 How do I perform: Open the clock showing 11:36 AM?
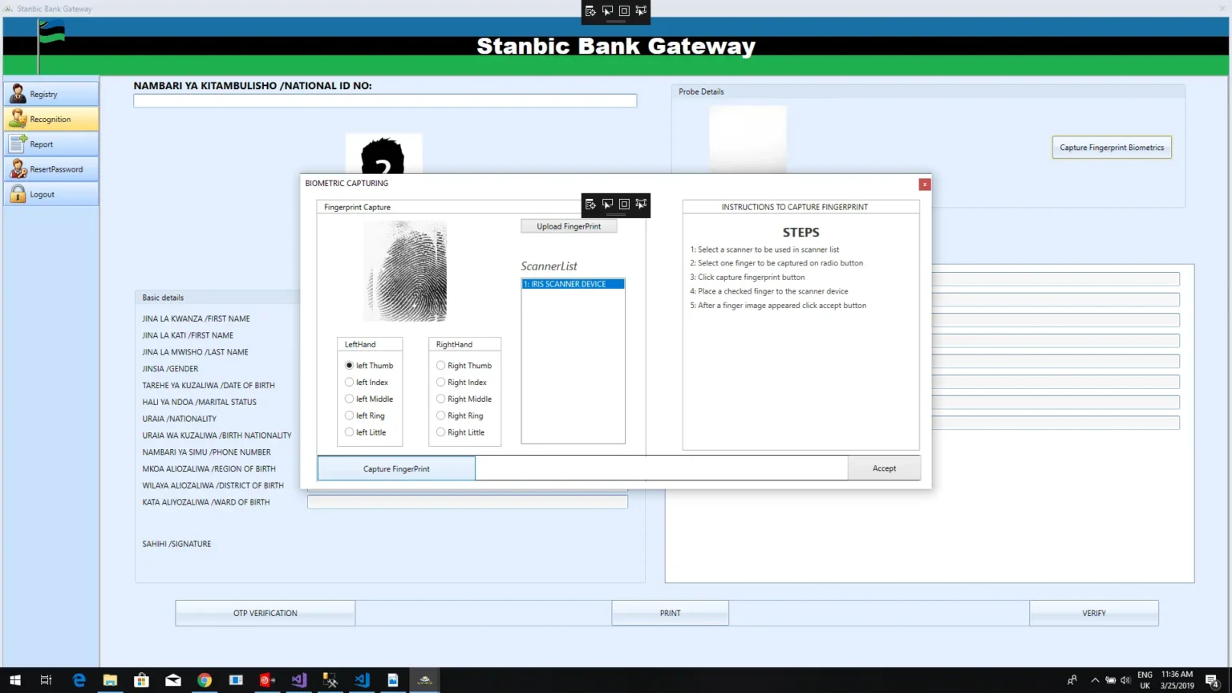[1177, 680]
